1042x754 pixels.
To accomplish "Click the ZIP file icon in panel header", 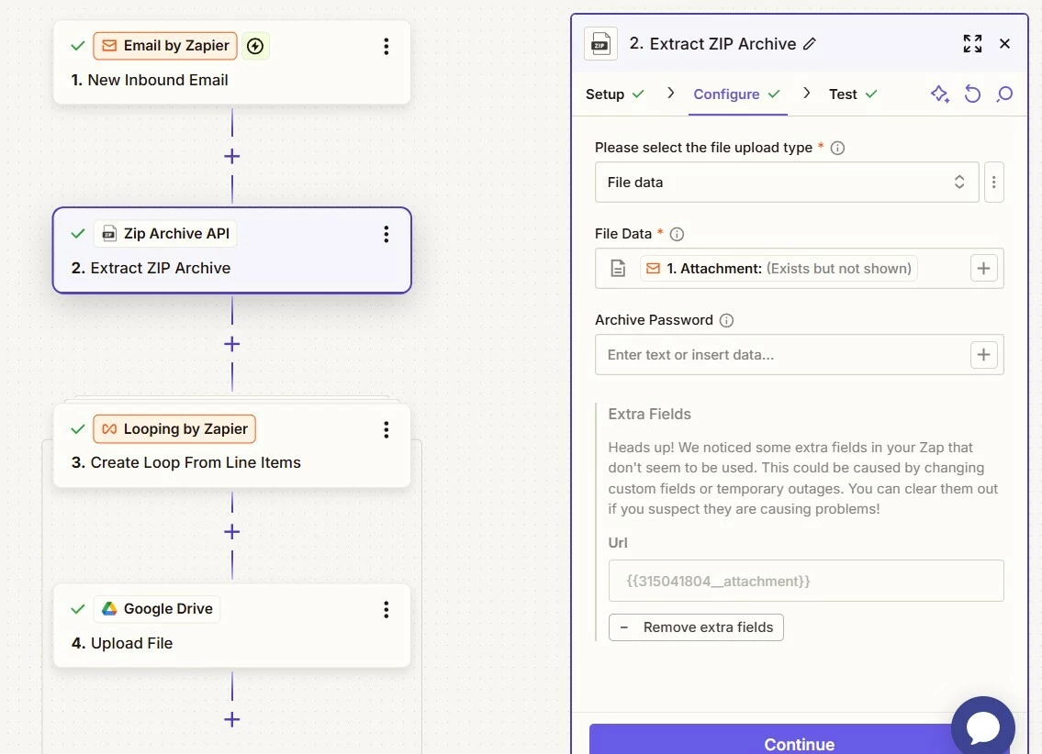I will 600,44.
